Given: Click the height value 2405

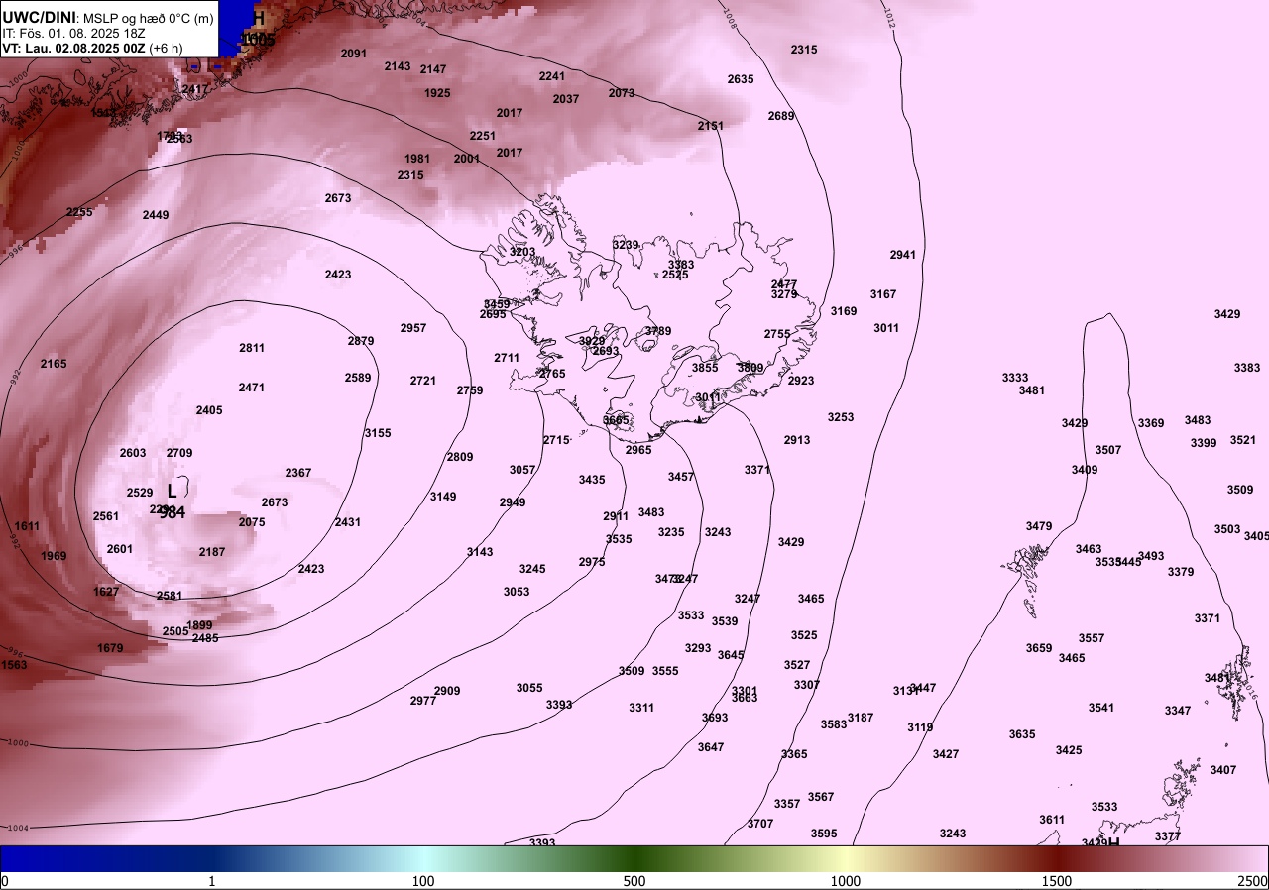Looking at the screenshot, I should point(209,410).
